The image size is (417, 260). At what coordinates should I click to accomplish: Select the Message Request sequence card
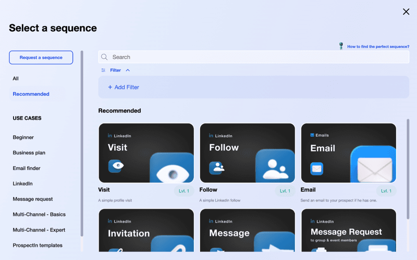[x=348, y=230]
